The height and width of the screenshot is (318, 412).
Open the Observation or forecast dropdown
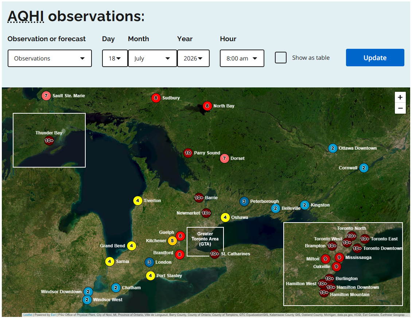coord(50,58)
